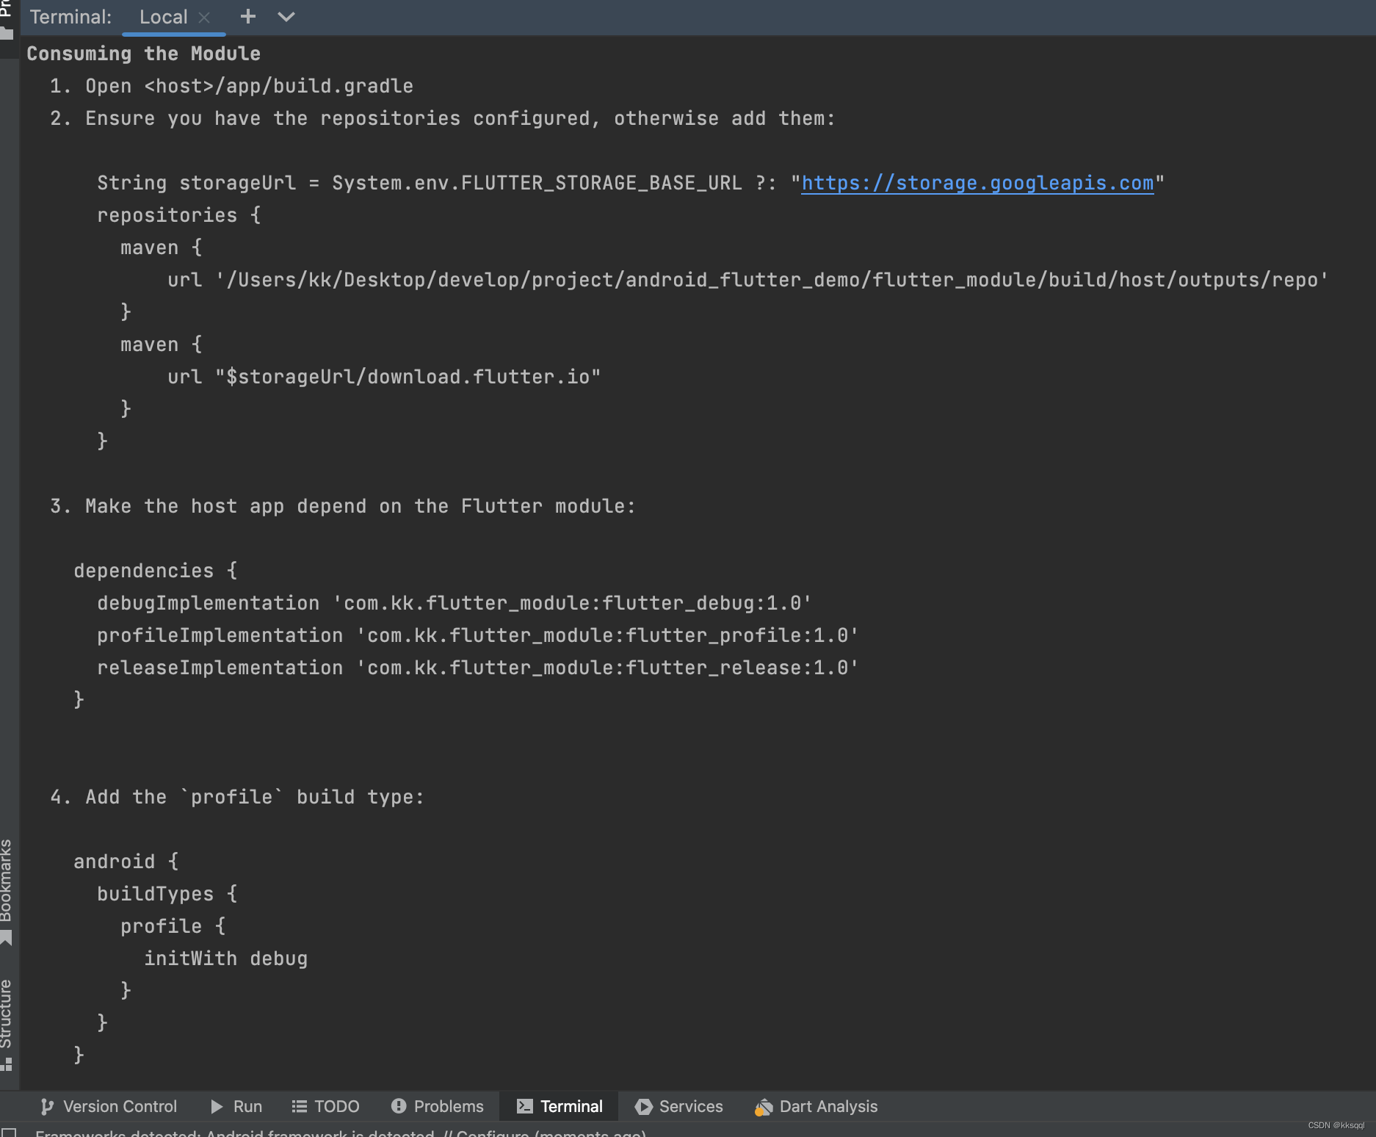Select the Local terminal tab
Screen dimensions: 1376x1137
click(163, 16)
